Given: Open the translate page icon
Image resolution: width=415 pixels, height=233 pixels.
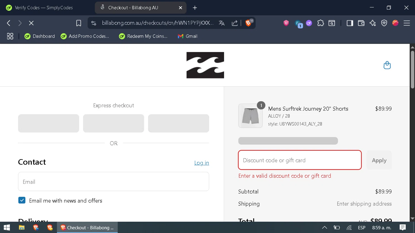Looking at the screenshot, I should 222,23.
